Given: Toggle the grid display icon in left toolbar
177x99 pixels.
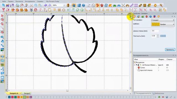Looking at the screenshot, I should [x=2, y=61].
